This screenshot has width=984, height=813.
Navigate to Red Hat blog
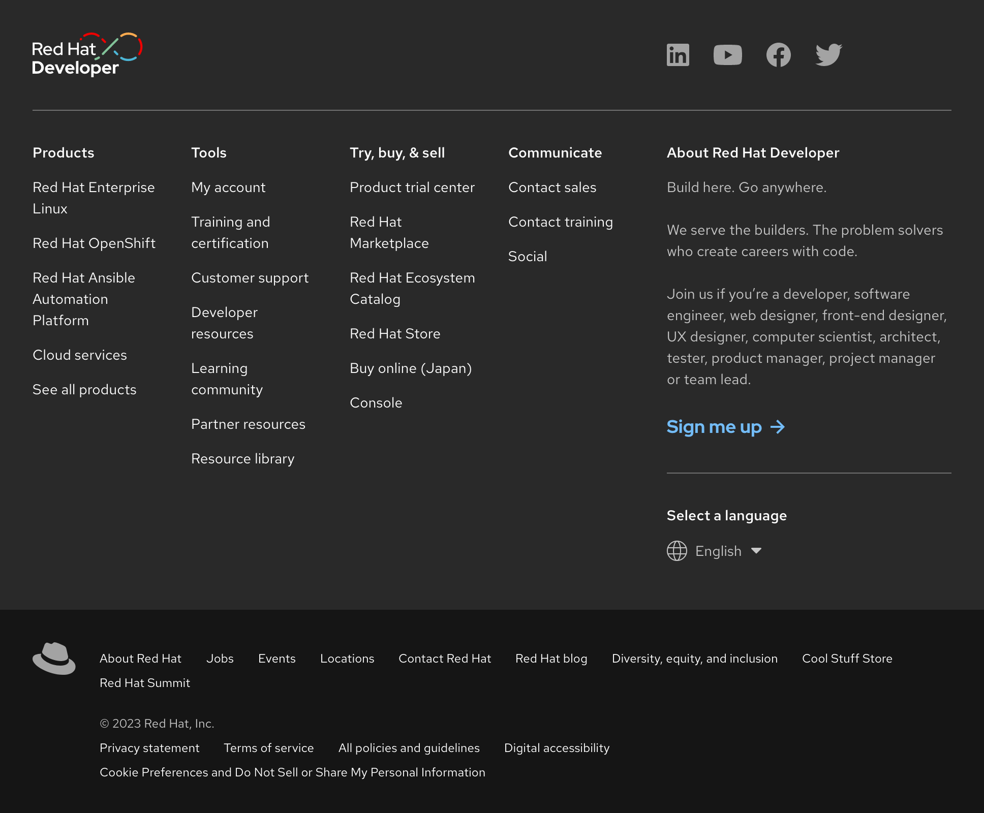click(551, 658)
